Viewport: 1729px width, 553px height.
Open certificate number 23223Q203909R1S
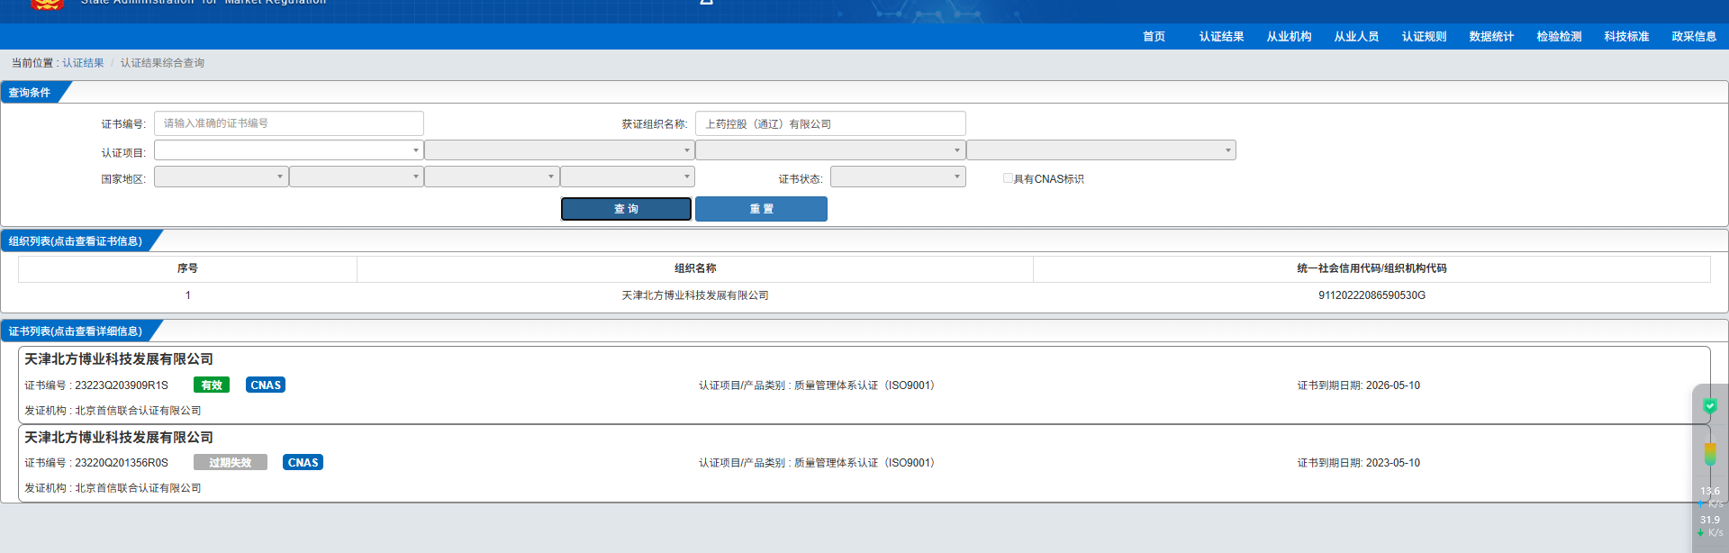[121, 385]
